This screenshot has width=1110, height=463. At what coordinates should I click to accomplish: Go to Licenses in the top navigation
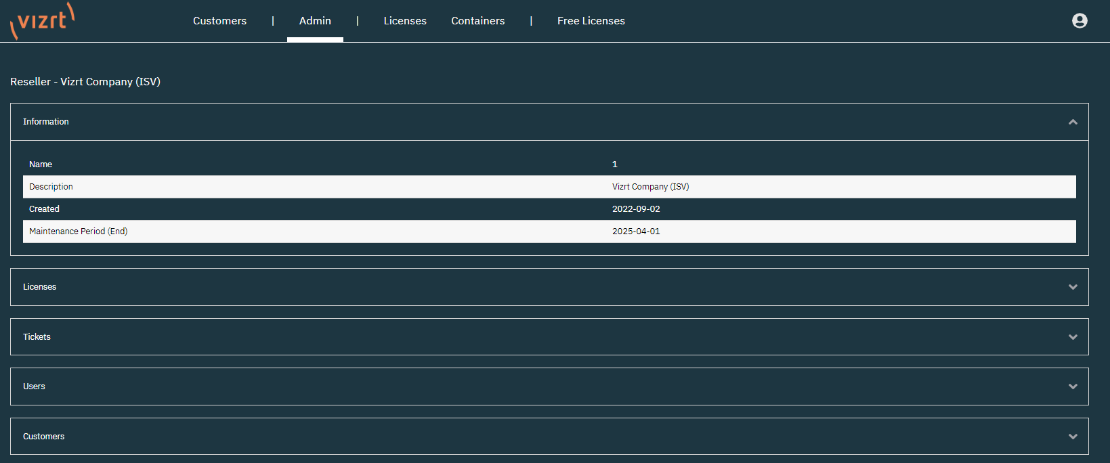405,21
